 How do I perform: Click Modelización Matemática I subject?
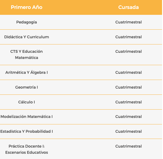click(27, 117)
